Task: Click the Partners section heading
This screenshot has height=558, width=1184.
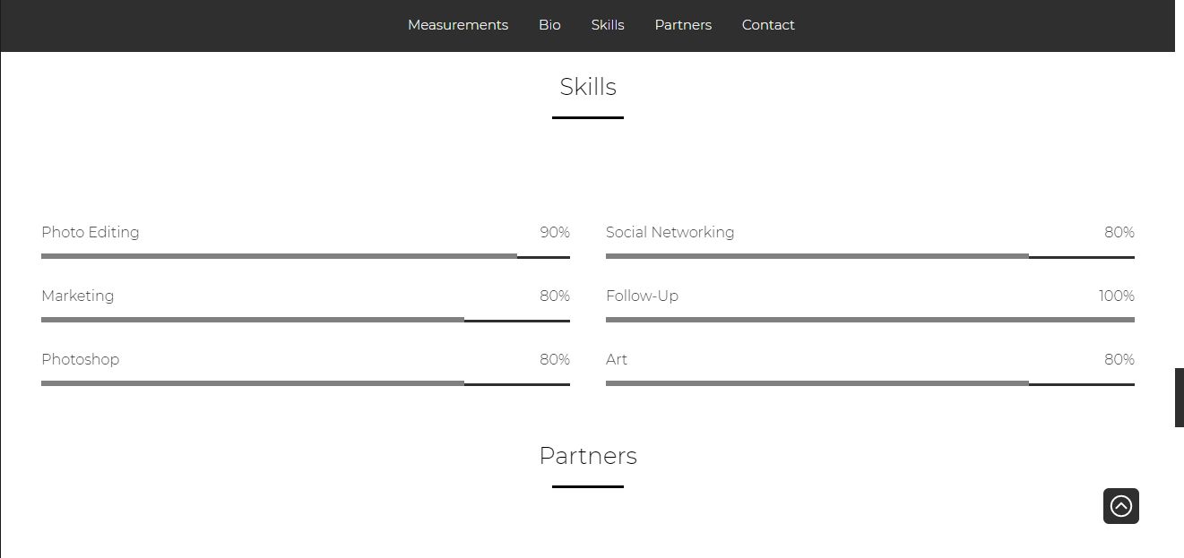Action: click(588, 456)
